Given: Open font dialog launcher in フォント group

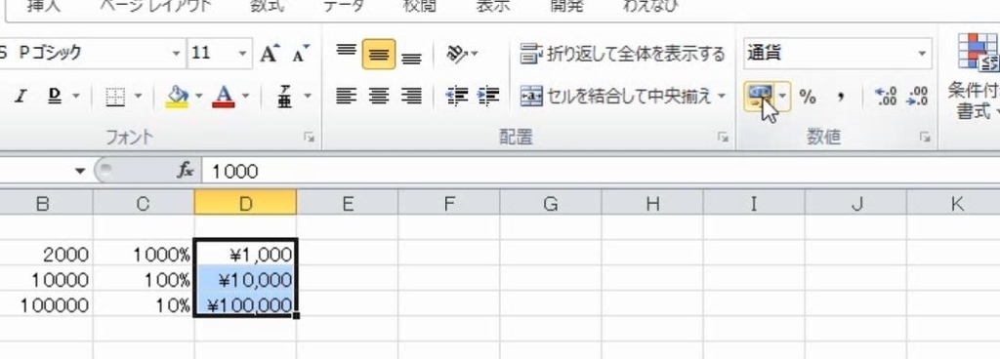Looking at the screenshot, I should pos(309,137).
